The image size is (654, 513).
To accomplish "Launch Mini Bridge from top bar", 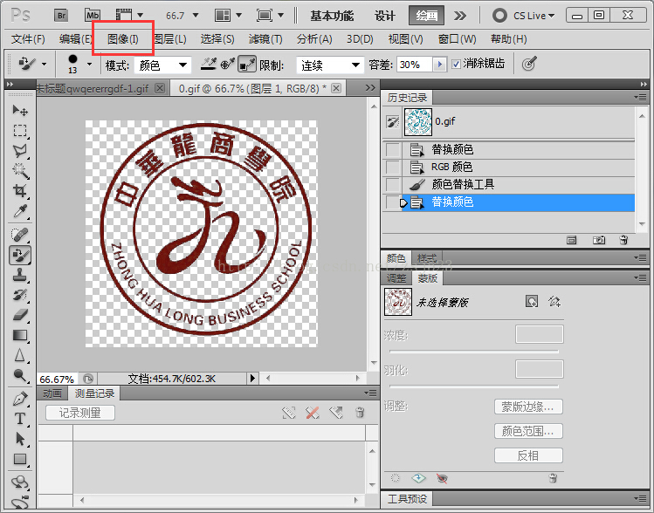I will pos(93,16).
